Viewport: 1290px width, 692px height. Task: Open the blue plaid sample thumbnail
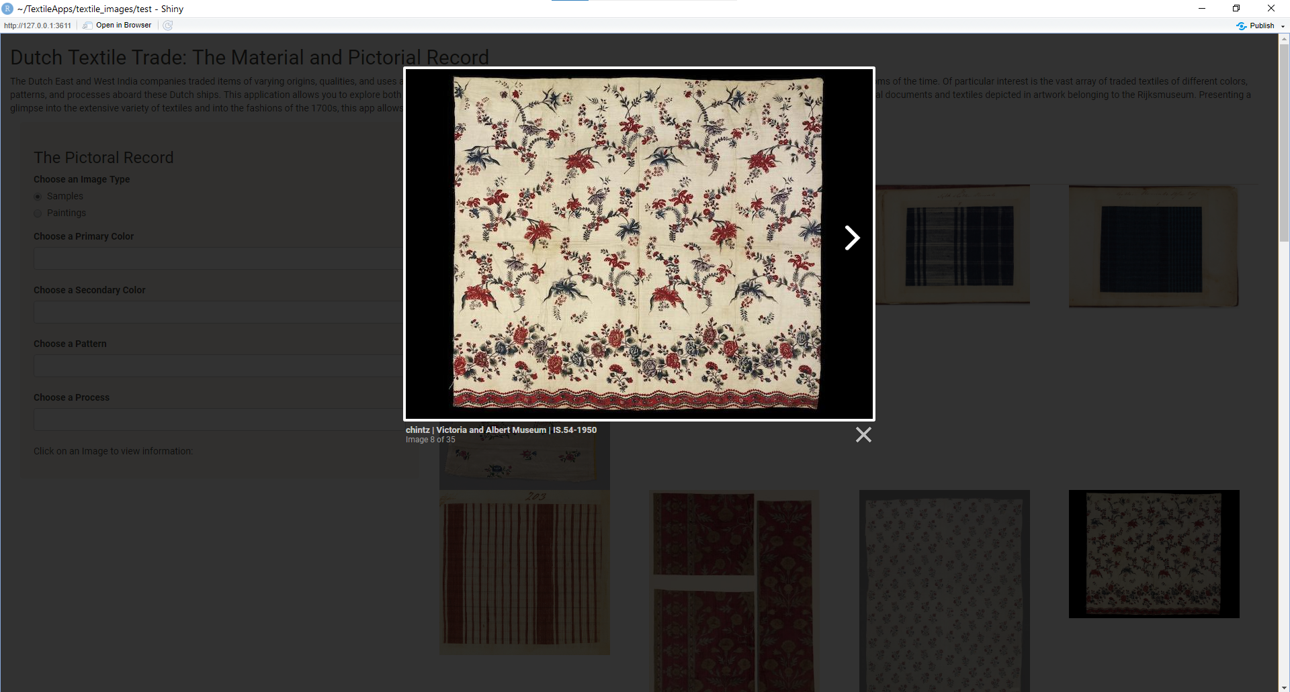pyautogui.click(x=953, y=245)
